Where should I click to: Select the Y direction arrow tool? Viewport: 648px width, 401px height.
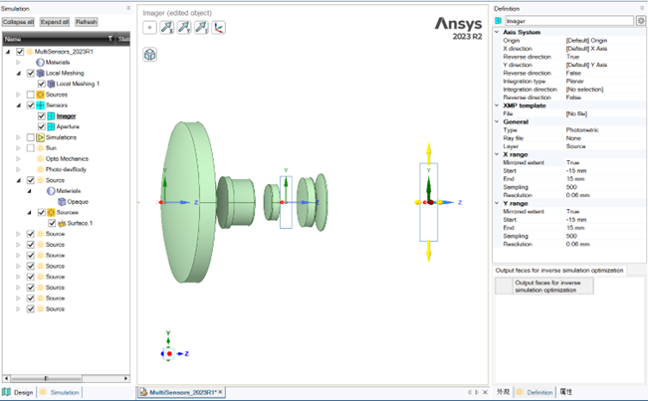point(184,28)
